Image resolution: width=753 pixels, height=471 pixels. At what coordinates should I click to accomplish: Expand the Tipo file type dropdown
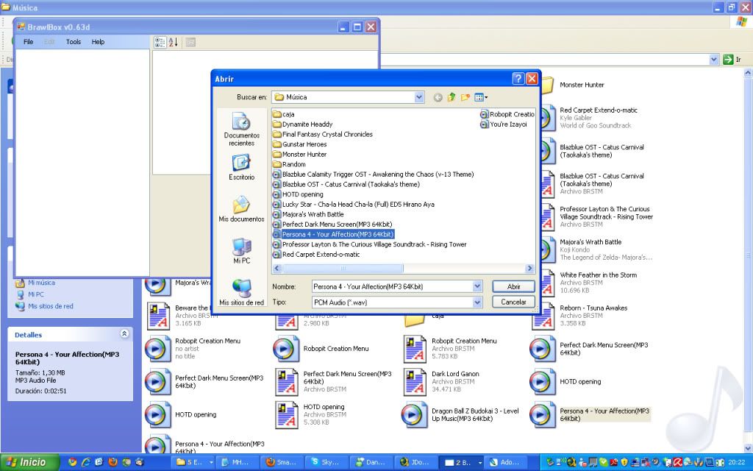tap(477, 302)
